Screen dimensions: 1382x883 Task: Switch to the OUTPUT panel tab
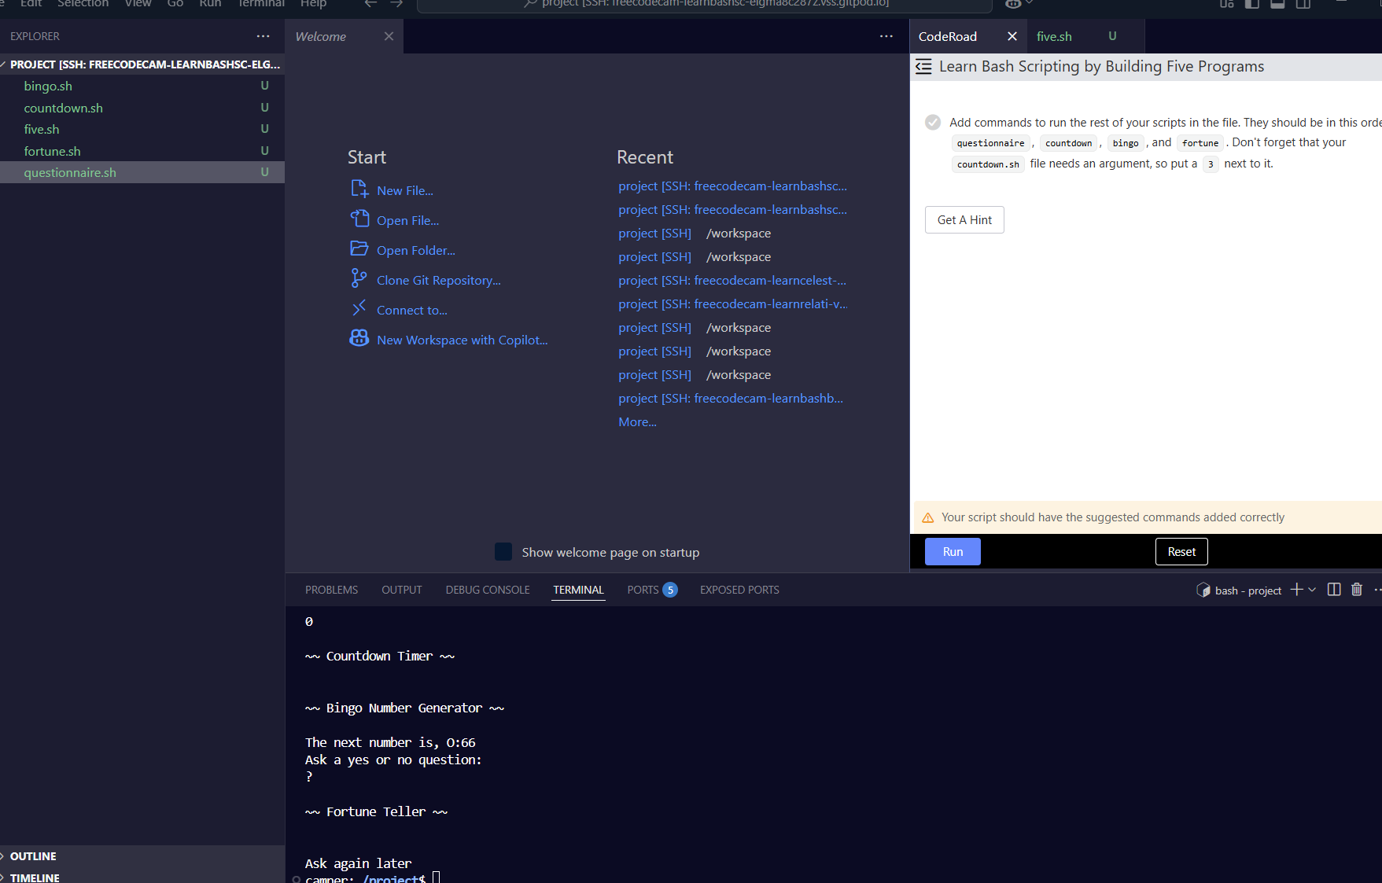[x=402, y=590]
